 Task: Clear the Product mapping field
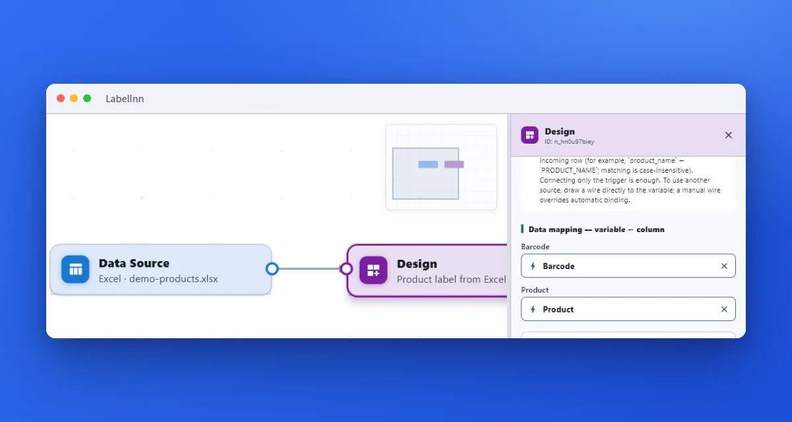click(724, 309)
